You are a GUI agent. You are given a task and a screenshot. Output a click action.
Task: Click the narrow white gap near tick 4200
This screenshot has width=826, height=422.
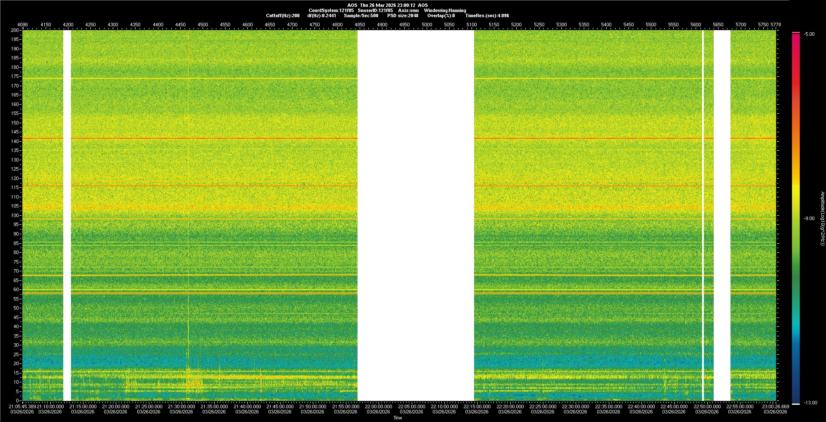point(67,215)
